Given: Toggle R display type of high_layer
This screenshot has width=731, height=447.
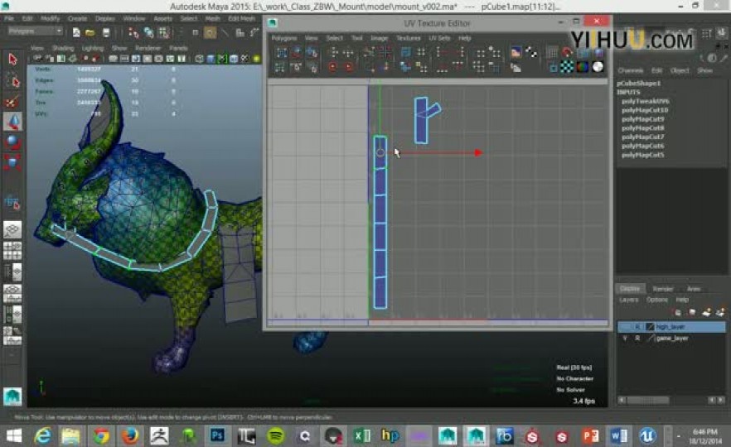Looking at the screenshot, I should point(637,327).
